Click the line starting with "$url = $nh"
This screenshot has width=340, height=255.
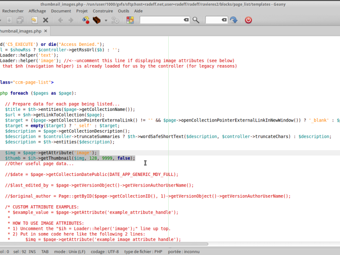pos(55,115)
